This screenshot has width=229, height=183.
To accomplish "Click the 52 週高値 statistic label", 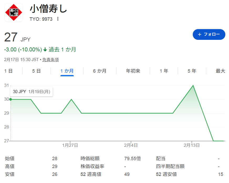I will pyautogui.click(x=91, y=174).
